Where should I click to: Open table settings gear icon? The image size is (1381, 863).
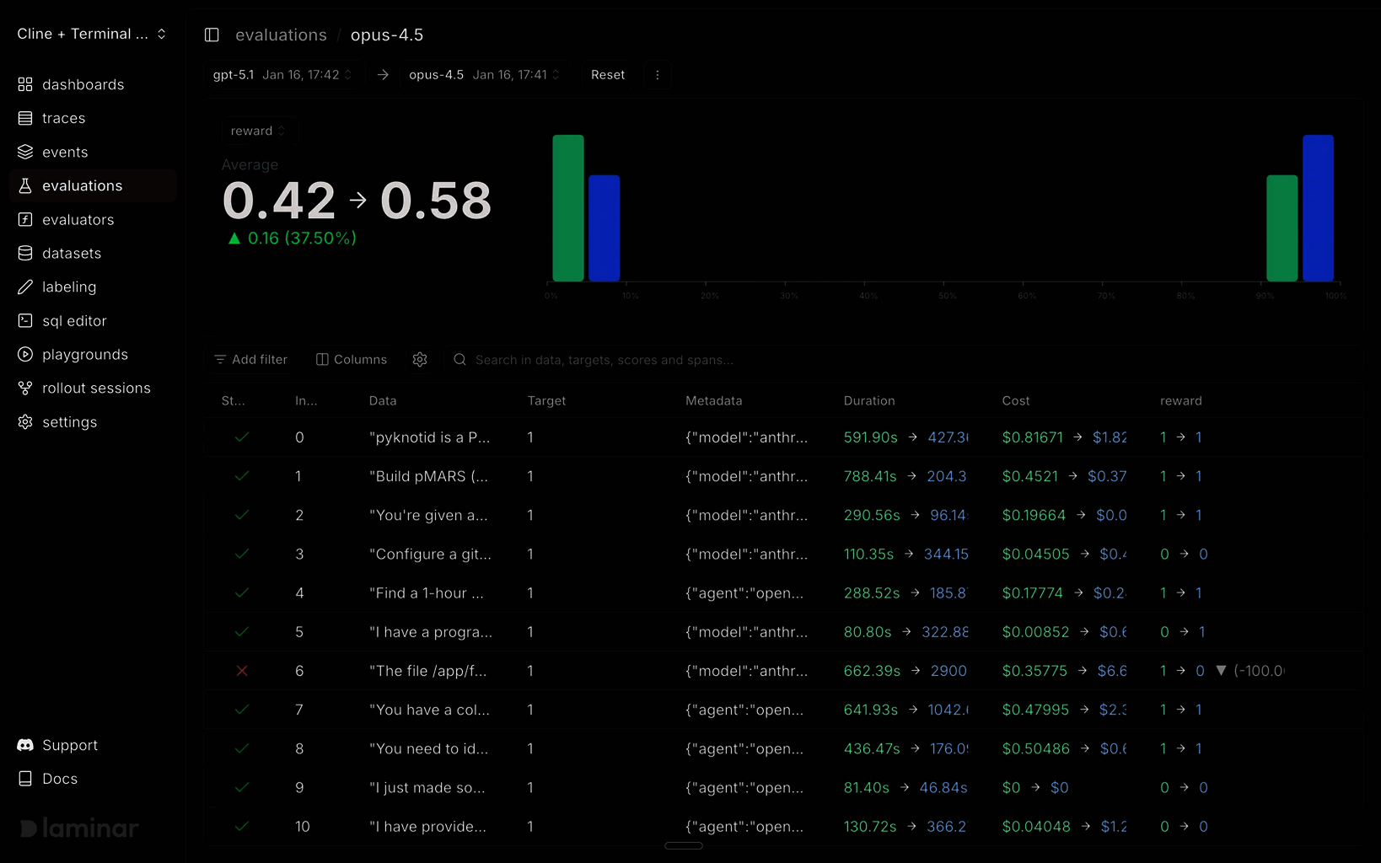[x=420, y=359]
